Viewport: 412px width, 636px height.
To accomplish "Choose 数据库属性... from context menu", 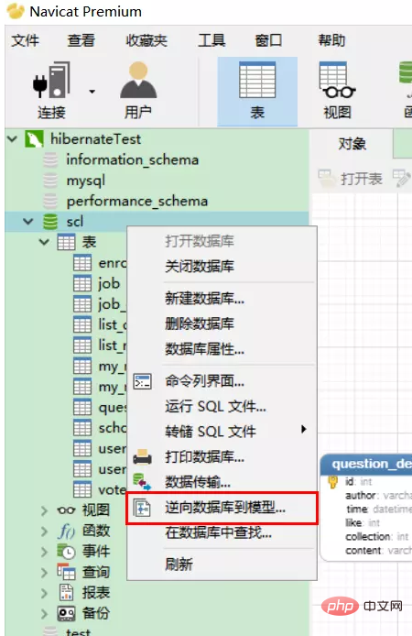I will [204, 349].
